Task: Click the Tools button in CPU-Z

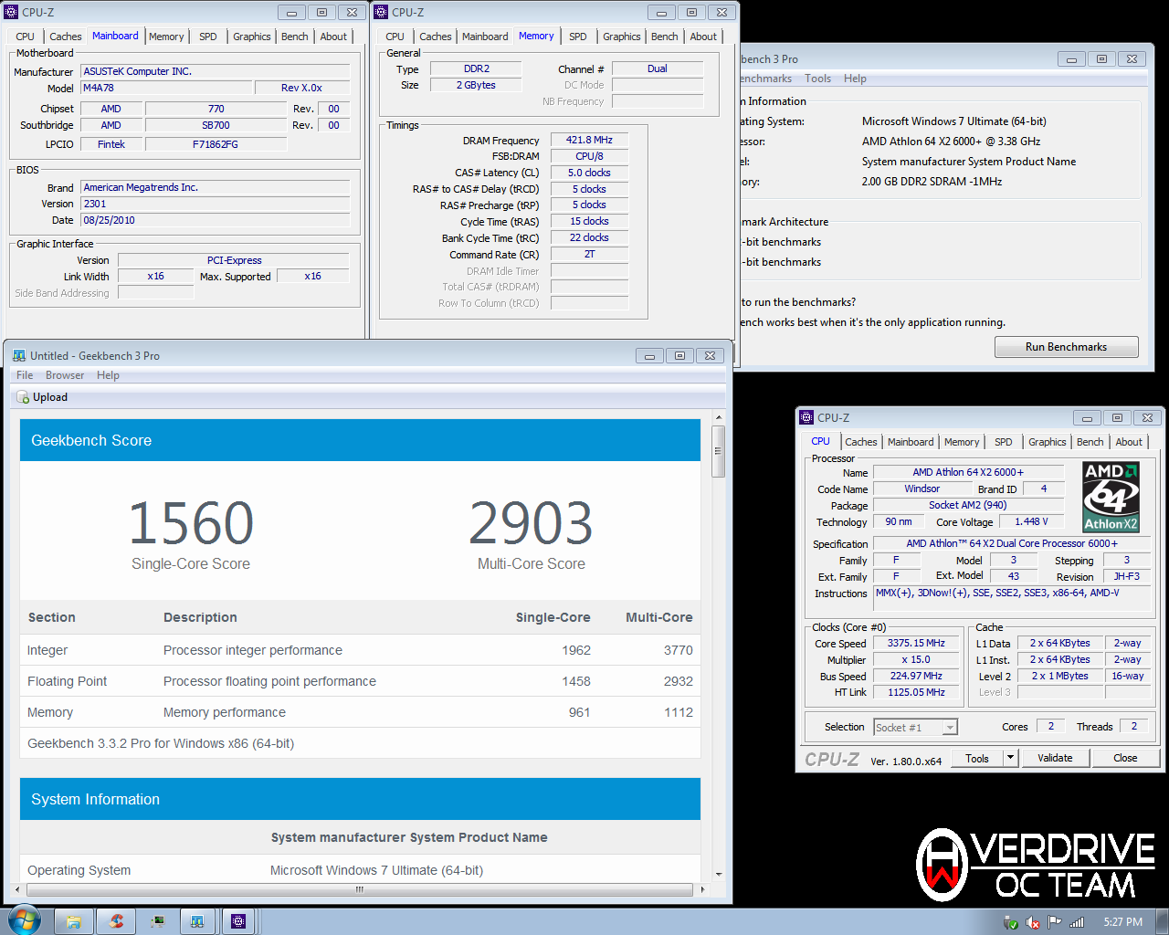Action: [977, 758]
